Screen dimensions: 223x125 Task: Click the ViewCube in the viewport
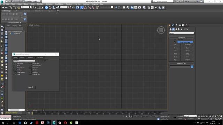coord(161,30)
